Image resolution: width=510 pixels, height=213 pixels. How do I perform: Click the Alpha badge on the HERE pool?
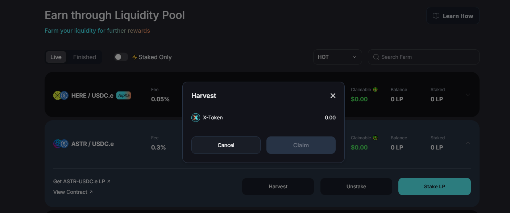(x=124, y=95)
